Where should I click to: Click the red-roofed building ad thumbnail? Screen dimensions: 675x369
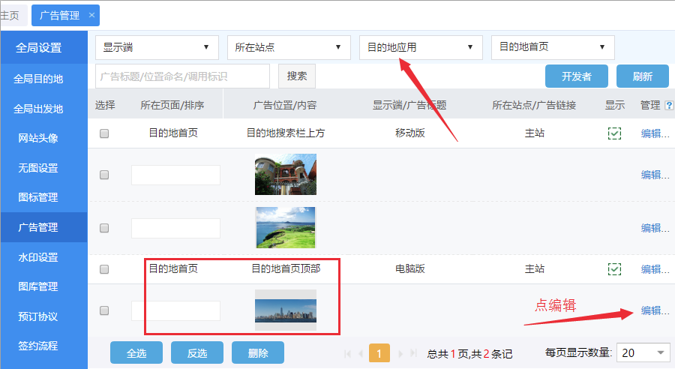(x=285, y=174)
